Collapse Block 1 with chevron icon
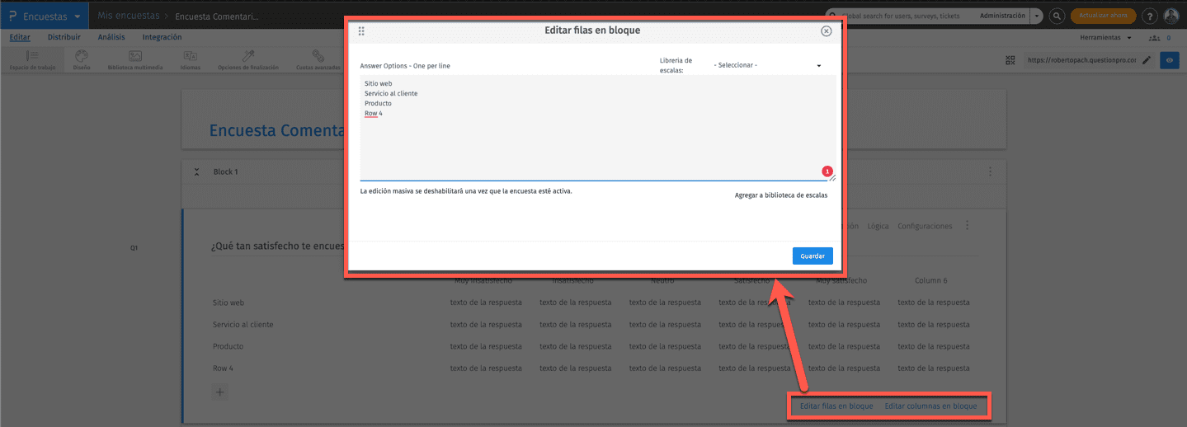Screen dimensions: 1187x427 pos(197,171)
